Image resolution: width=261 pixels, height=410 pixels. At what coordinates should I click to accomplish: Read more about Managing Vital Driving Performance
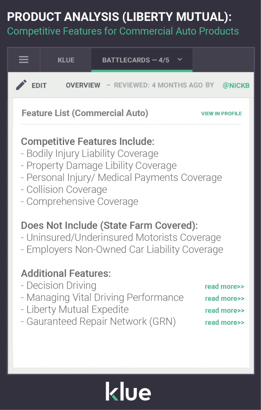click(x=224, y=298)
